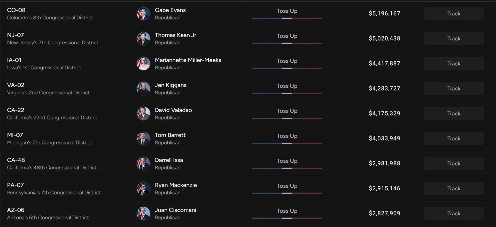
Task: Click Darrell Issa's portrait
Action: pyautogui.click(x=143, y=164)
